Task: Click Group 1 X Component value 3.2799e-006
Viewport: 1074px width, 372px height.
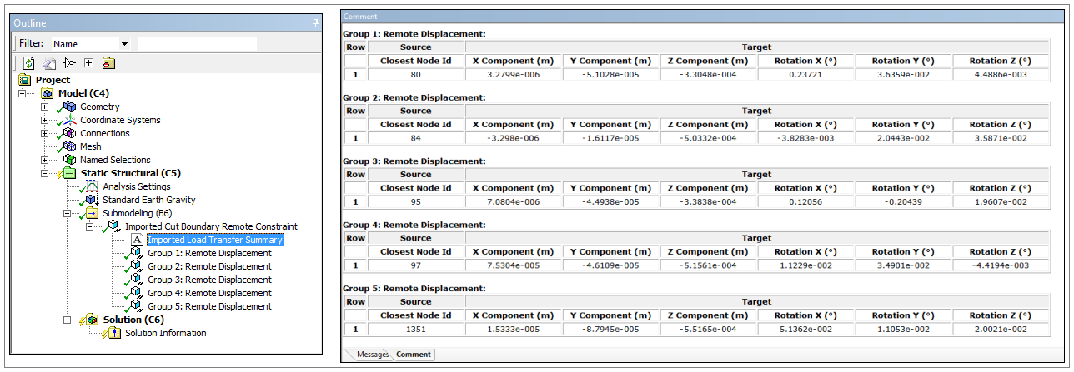Action: click(513, 74)
